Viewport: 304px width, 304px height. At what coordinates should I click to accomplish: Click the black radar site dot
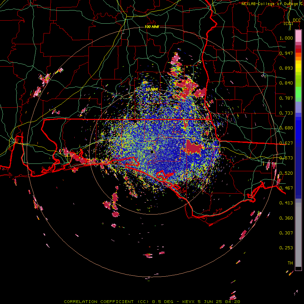152,152
